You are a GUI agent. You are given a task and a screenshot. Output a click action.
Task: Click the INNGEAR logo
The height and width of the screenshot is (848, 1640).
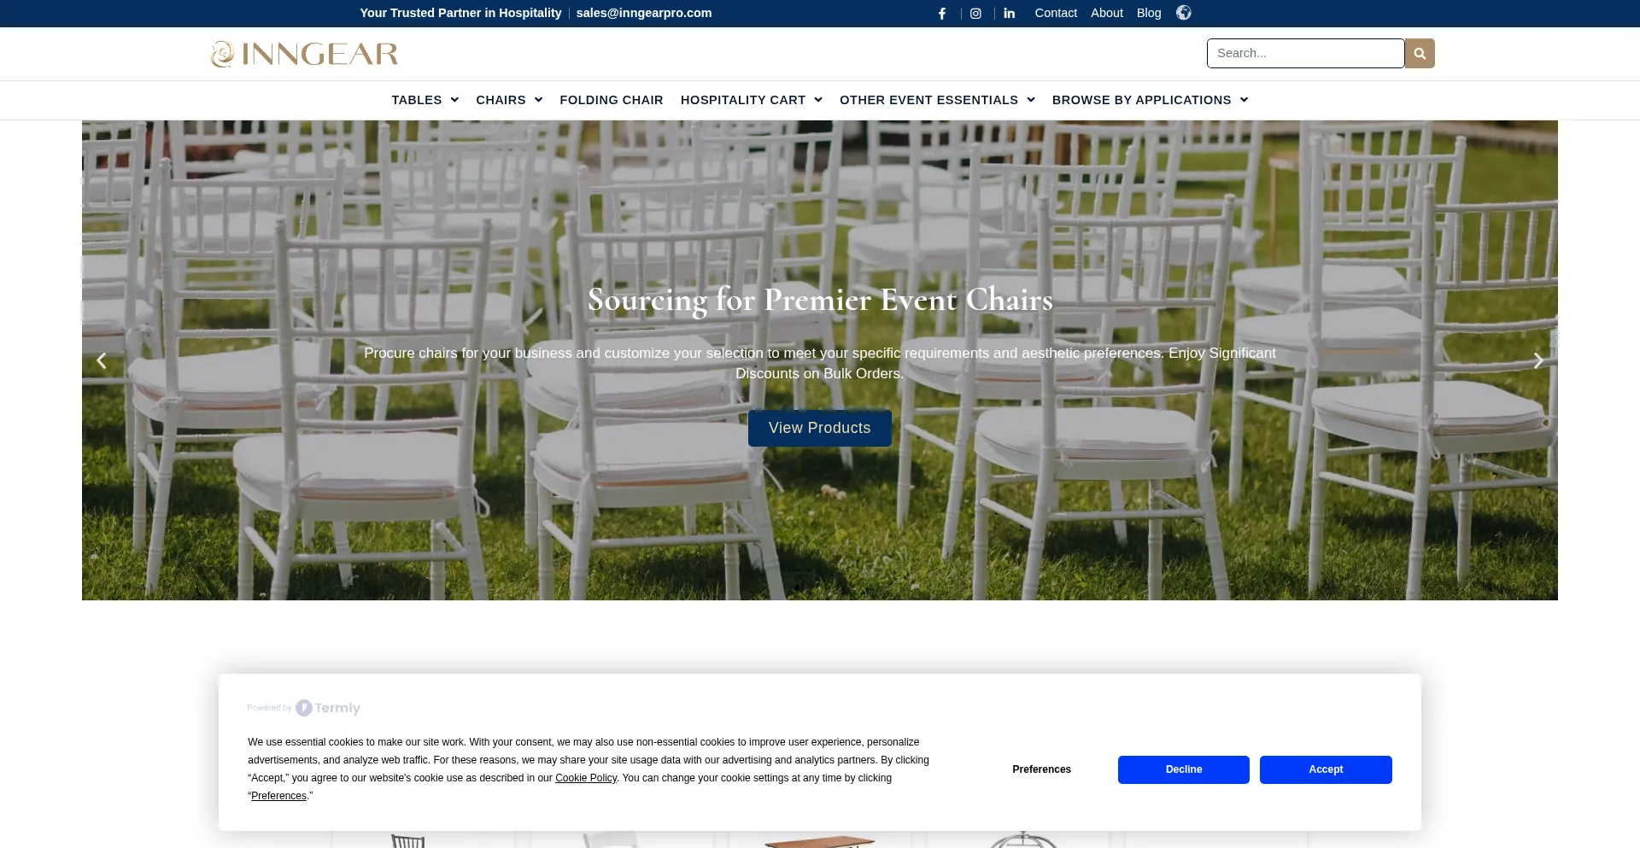pos(304,53)
